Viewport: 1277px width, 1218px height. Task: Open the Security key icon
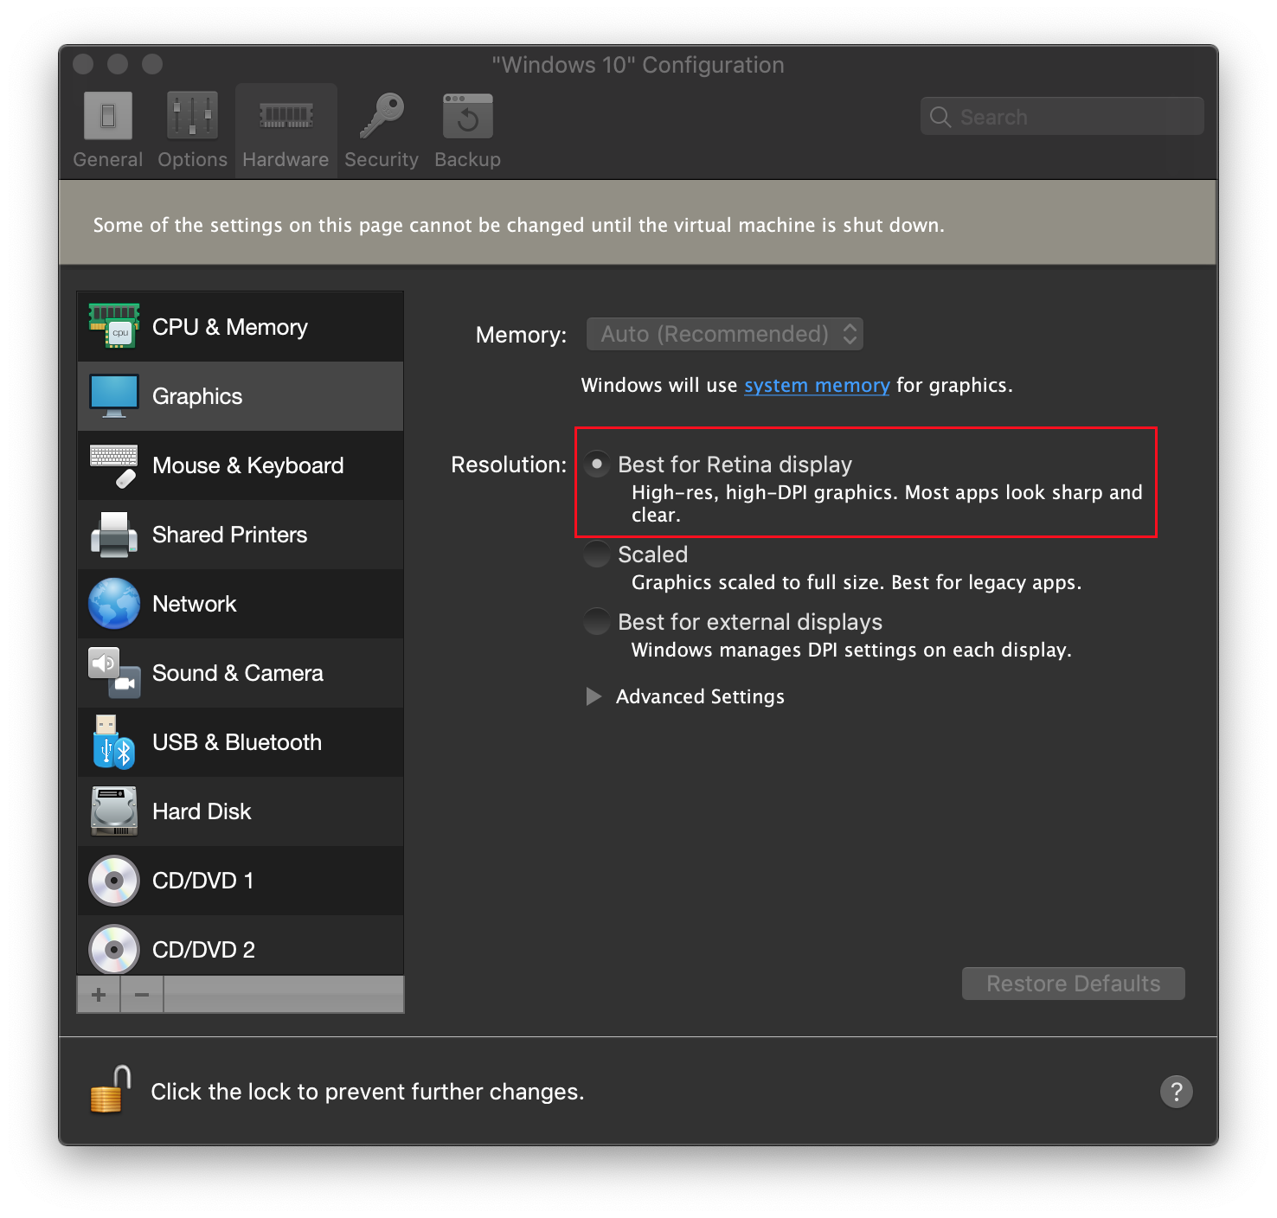click(382, 116)
